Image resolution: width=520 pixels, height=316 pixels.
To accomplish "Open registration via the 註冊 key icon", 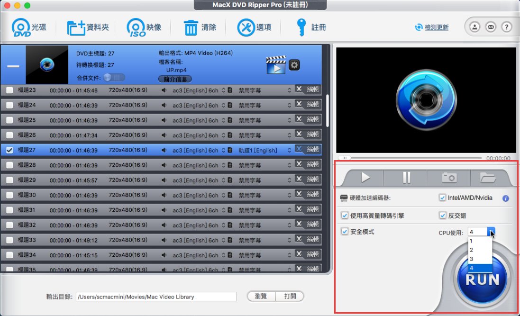I will (301, 27).
